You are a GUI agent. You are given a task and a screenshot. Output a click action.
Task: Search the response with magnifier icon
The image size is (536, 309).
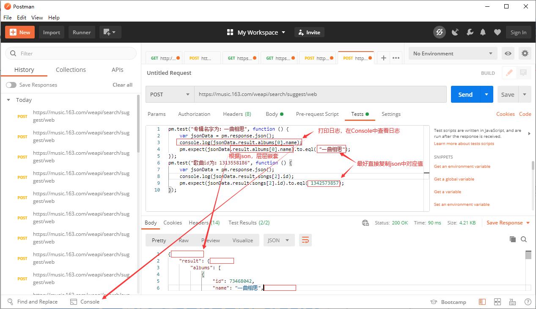coord(524,239)
